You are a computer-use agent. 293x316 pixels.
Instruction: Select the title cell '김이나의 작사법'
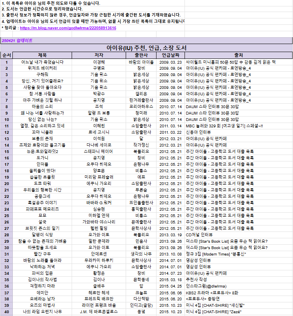click(x=42, y=280)
